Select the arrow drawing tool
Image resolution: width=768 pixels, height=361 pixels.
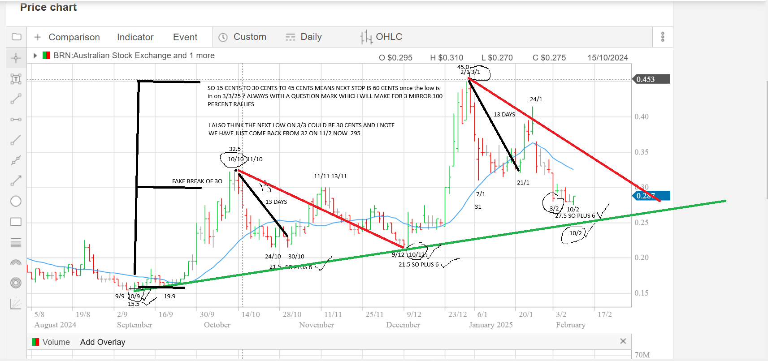(x=16, y=180)
